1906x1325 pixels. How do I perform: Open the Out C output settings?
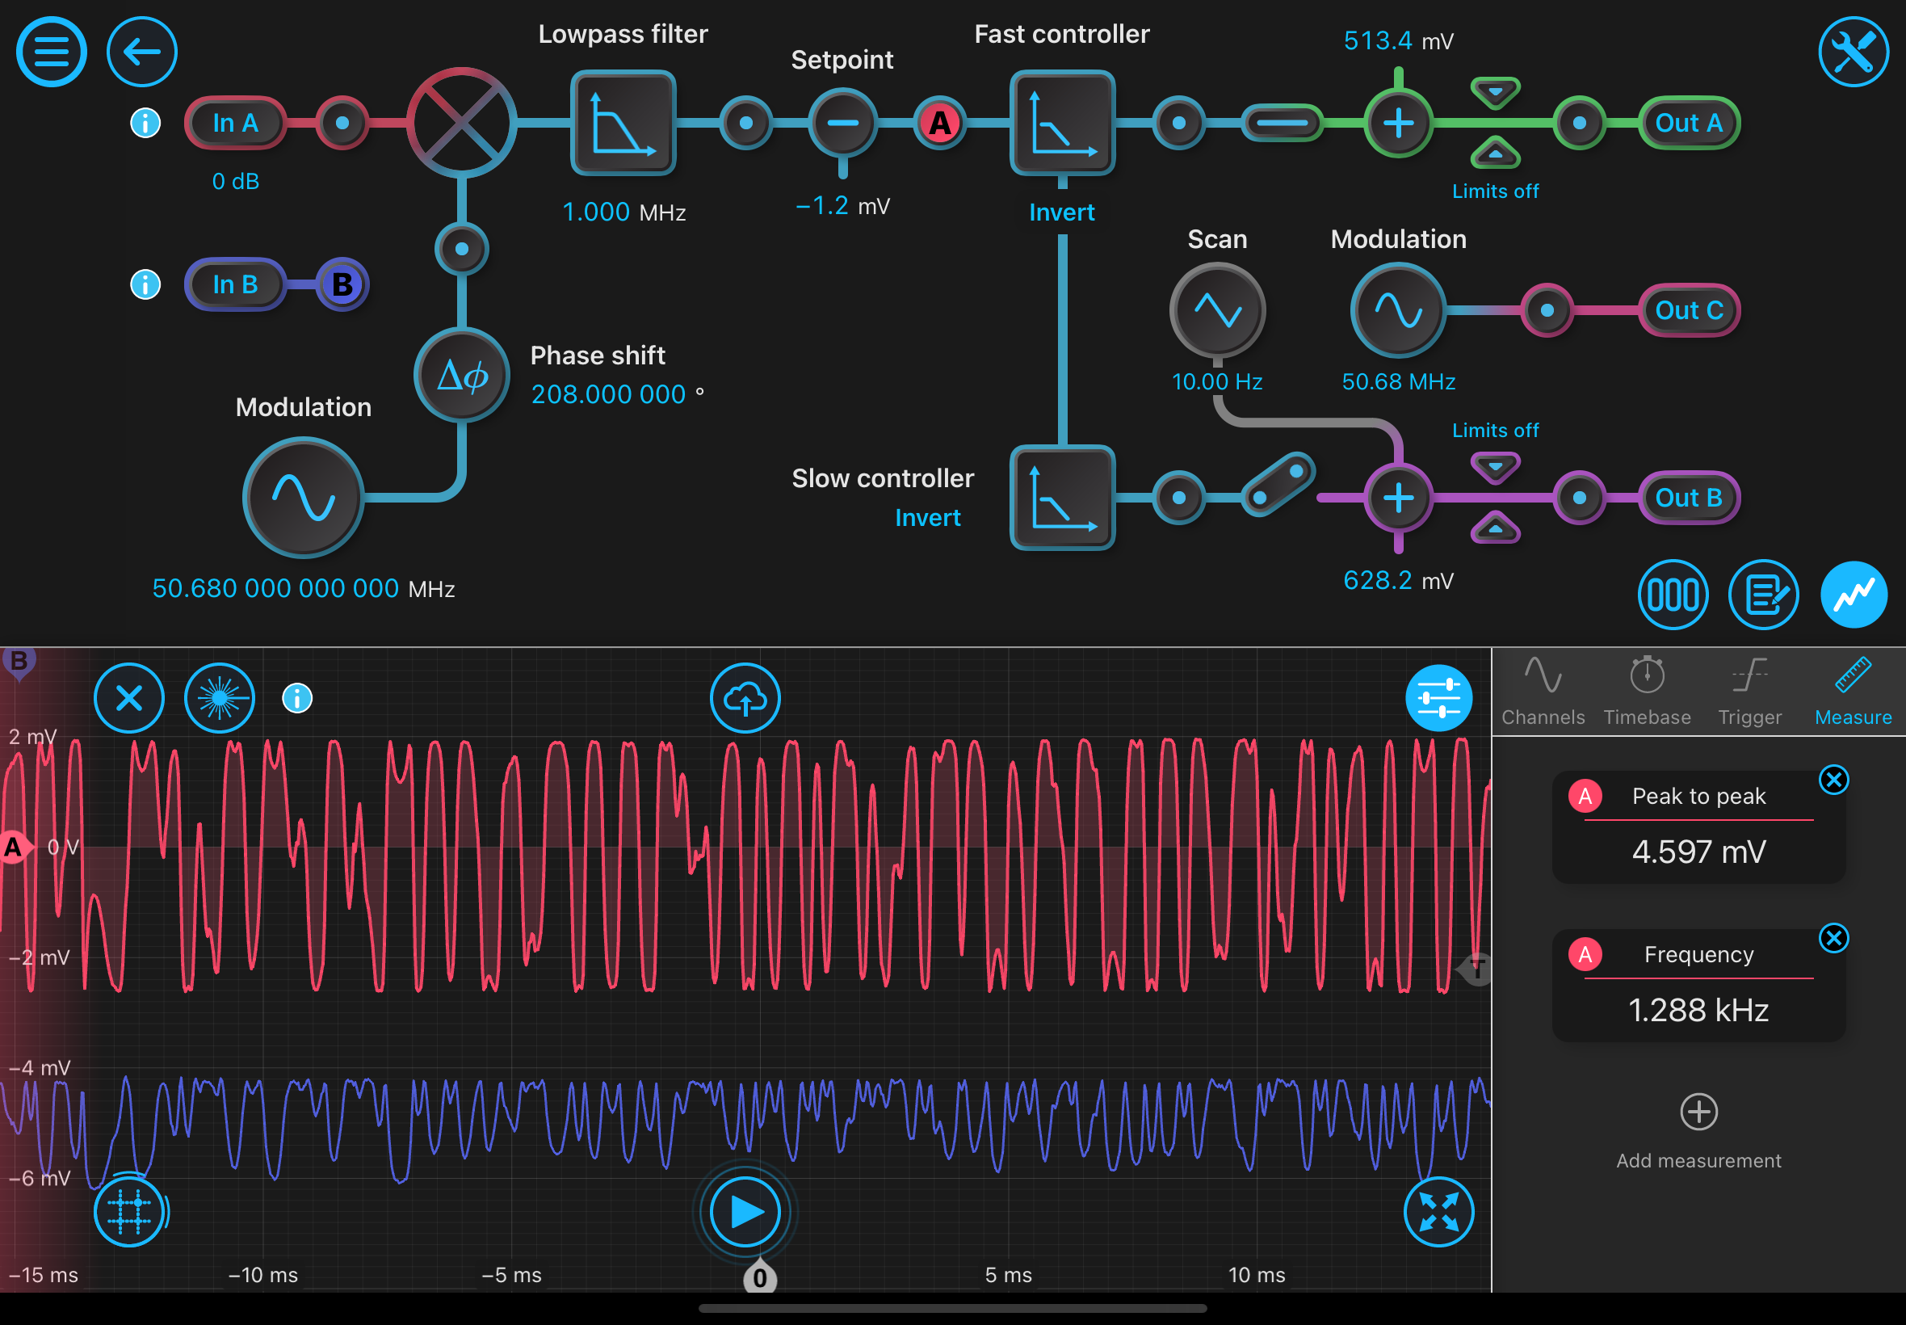pos(1689,310)
